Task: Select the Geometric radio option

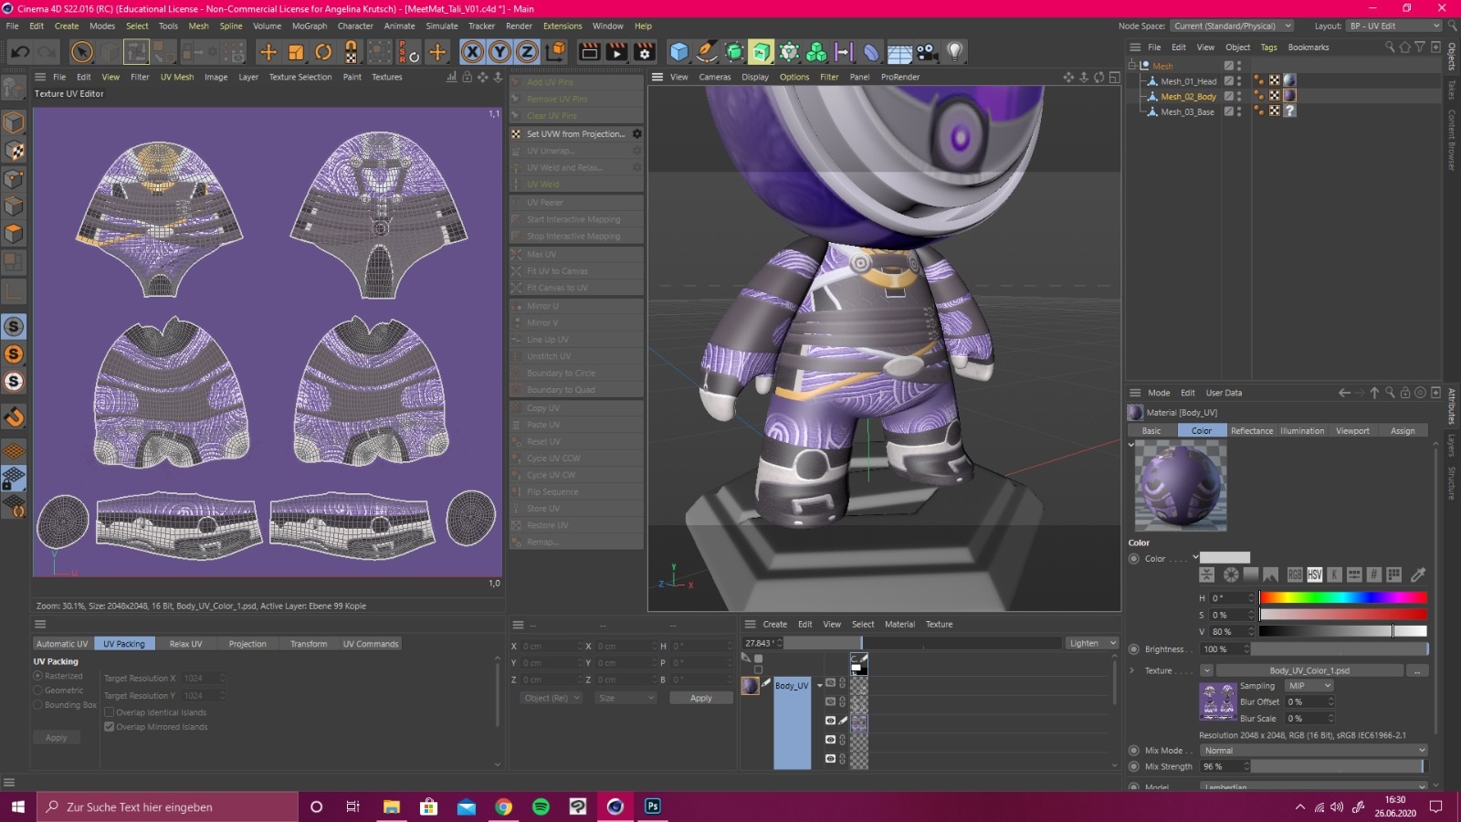Action: (x=38, y=690)
